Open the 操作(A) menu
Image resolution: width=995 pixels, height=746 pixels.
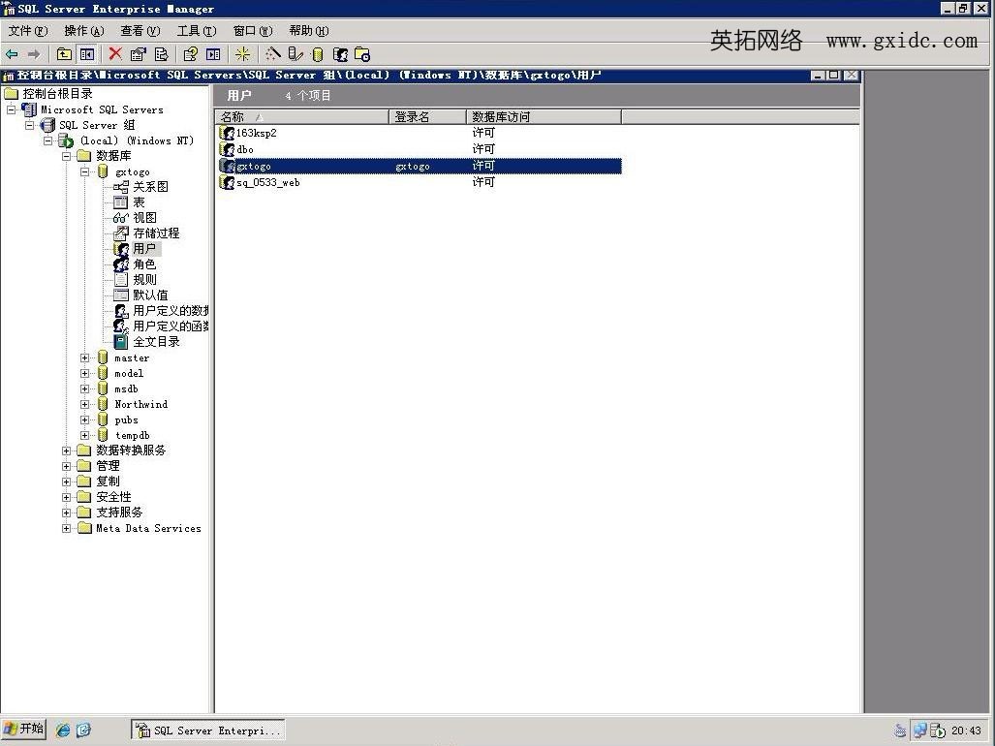coord(83,31)
